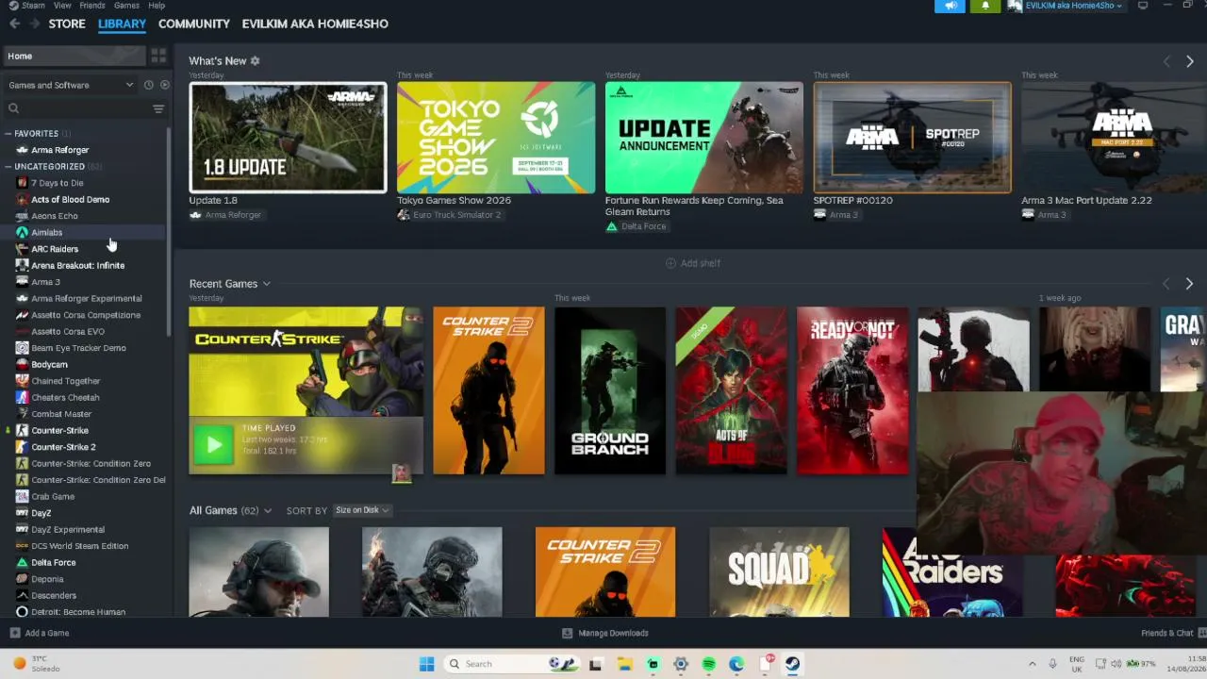Click the green Play button for Counter-Strike
Image resolution: width=1207 pixels, height=679 pixels.
point(213,444)
